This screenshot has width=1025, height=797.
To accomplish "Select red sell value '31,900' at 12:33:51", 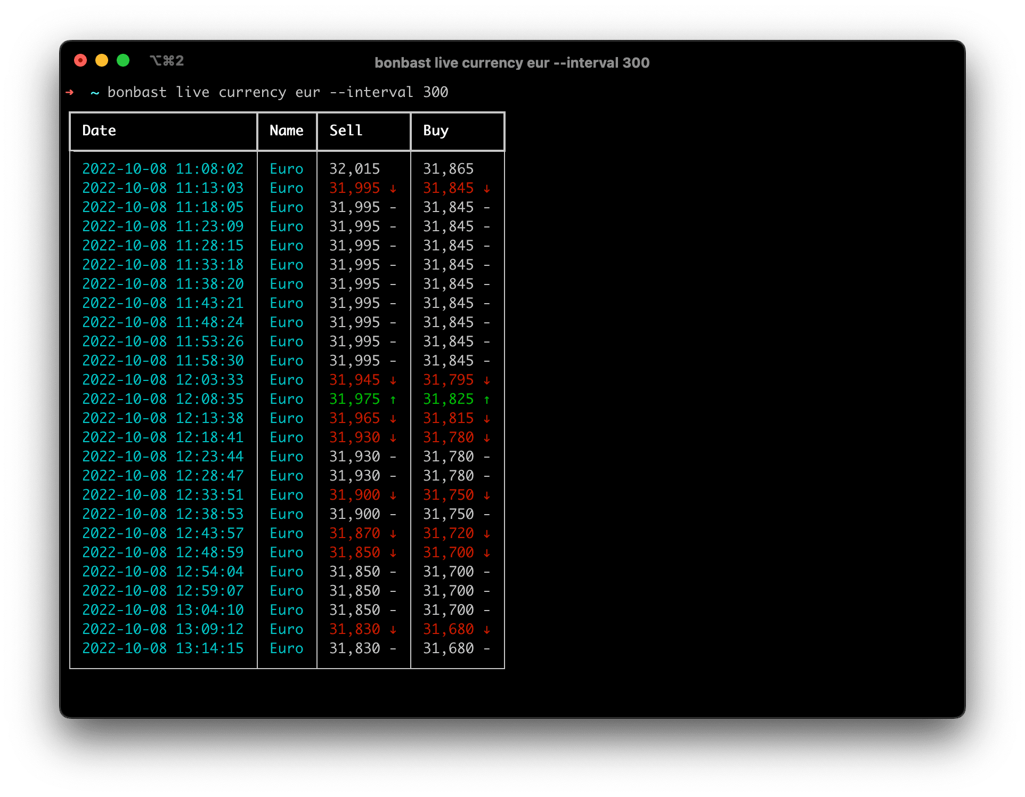I will (355, 495).
